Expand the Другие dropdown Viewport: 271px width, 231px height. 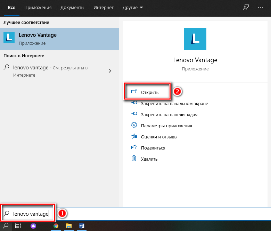133,8
